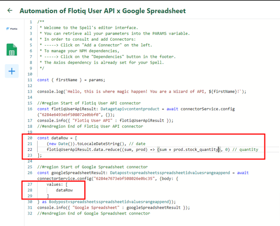The image size is (280, 226).
Task: Open the Google Sheets connector icon
Action: click(12, 50)
